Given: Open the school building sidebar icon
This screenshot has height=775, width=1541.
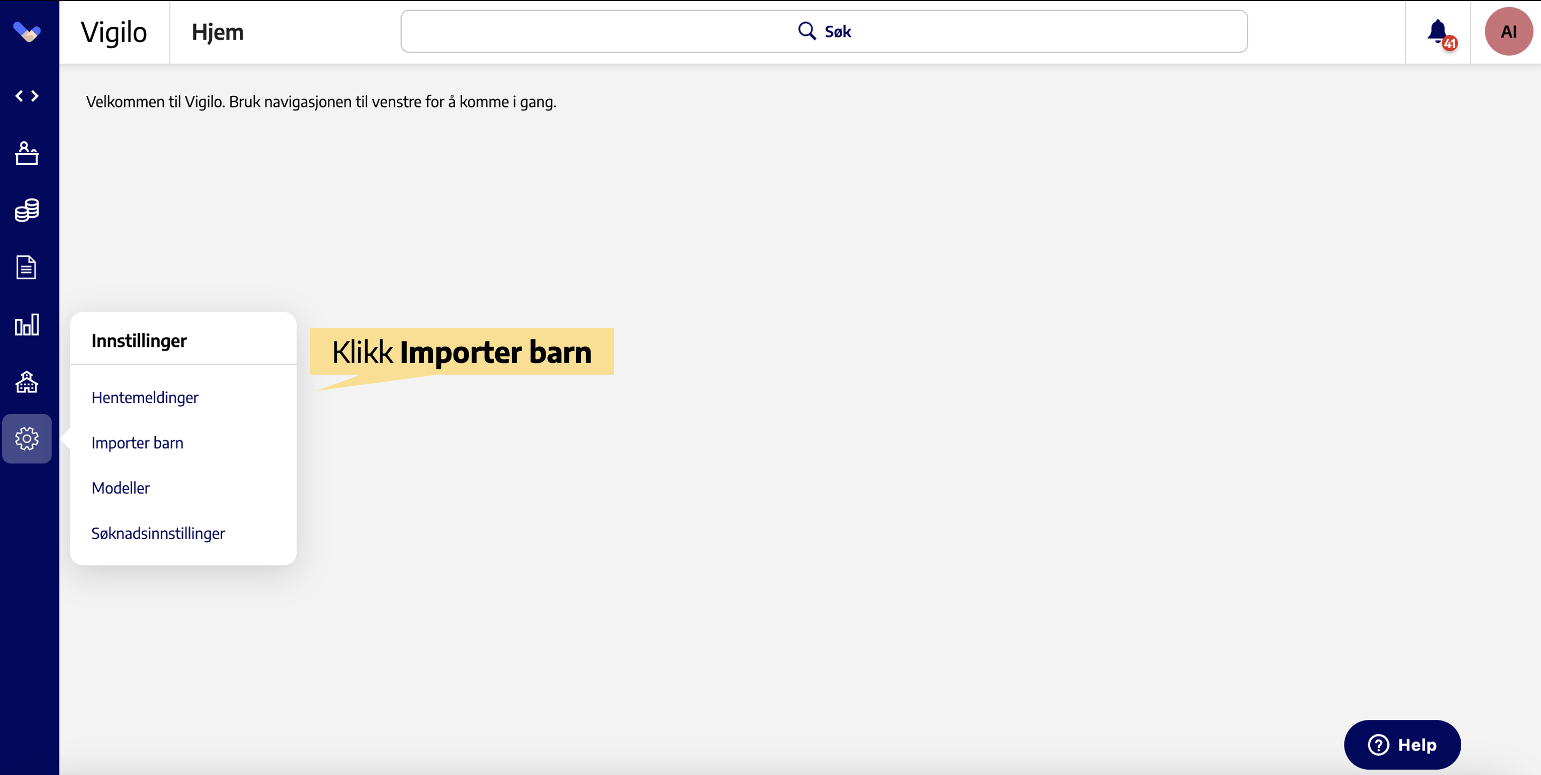Looking at the screenshot, I should click(x=27, y=382).
